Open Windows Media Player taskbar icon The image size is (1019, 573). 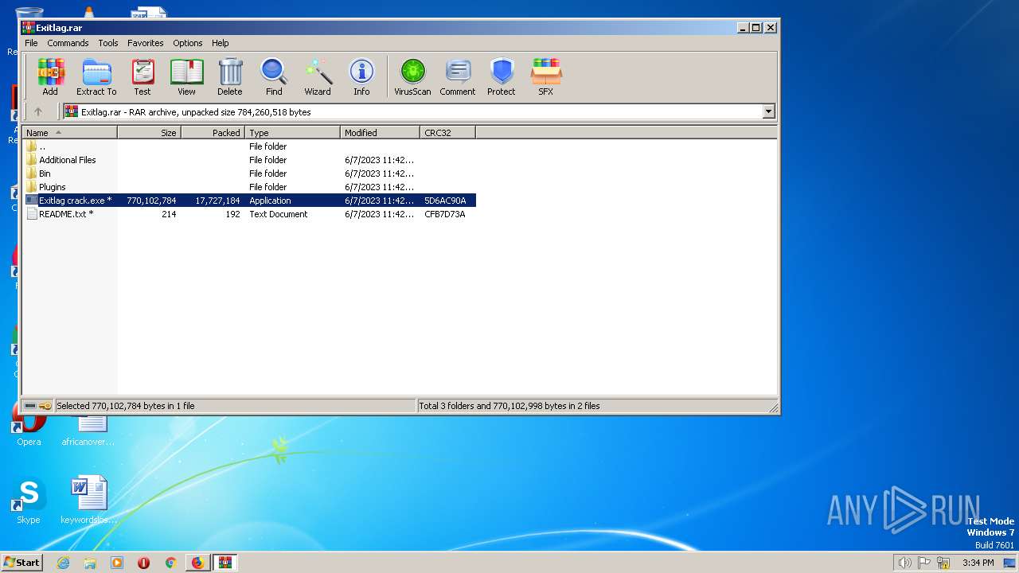pyautogui.click(x=117, y=563)
